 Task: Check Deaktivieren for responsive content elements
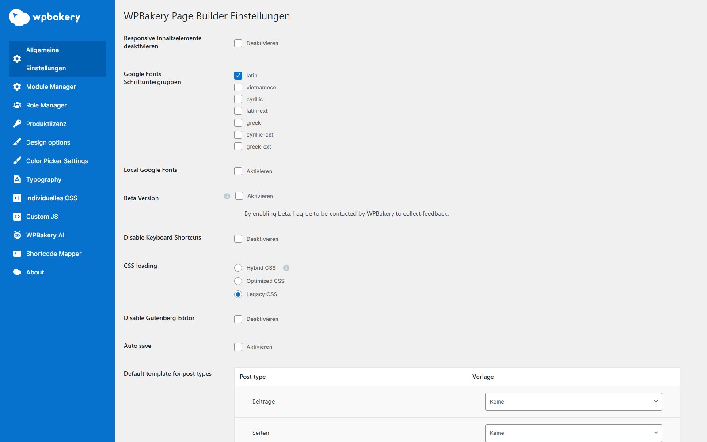click(x=238, y=43)
